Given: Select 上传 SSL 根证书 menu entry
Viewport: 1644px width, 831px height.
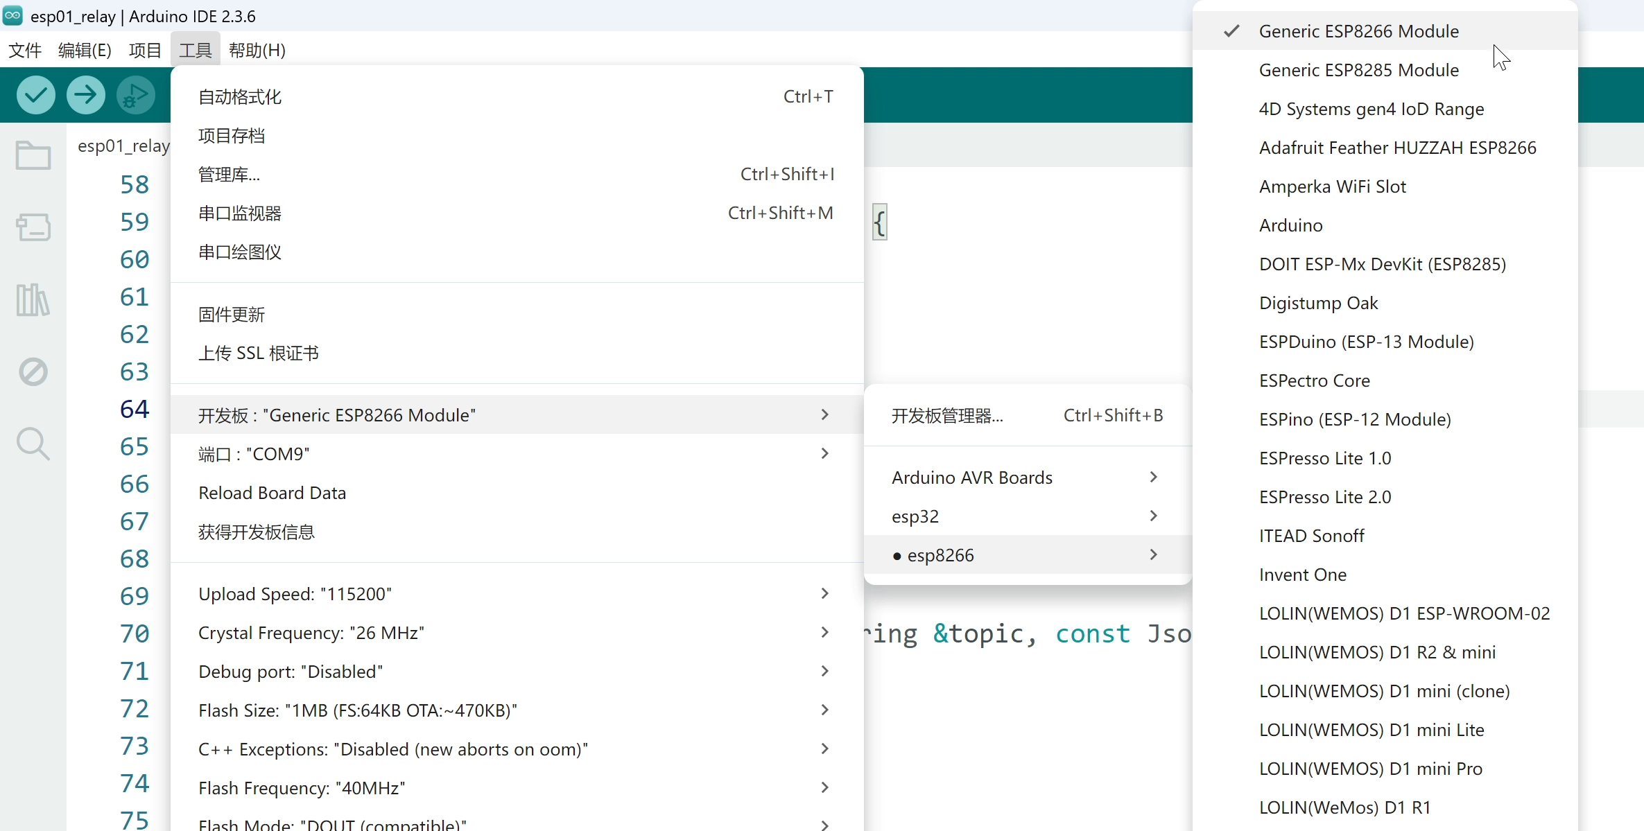Looking at the screenshot, I should coord(517,353).
